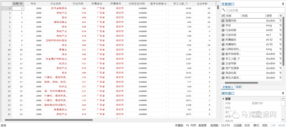Image resolution: width=286 pixels, height=127 pixels.
Task: Select the E47 industry code cell
Action: point(78,110)
